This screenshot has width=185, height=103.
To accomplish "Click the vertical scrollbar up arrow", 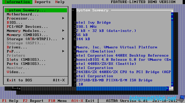I will point(172,14).
